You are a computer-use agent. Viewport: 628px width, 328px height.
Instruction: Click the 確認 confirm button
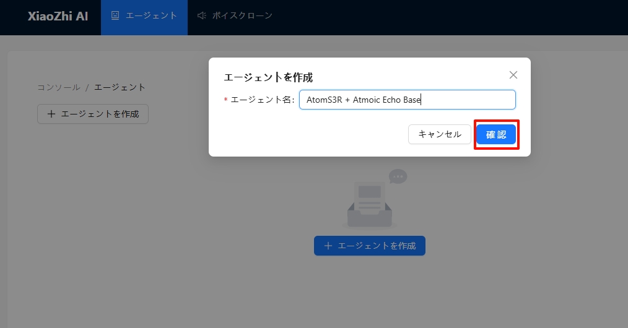click(x=496, y=134)
